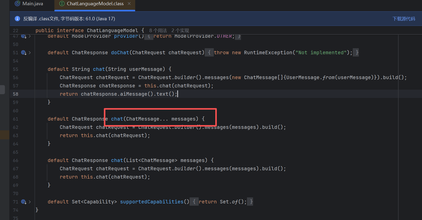Click the doChat method name
The width and height of the screenshot is (422, 220).
tap(120, 52)
